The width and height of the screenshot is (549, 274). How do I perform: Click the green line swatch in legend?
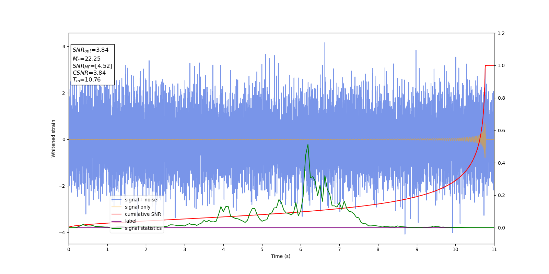click(117, 228)
